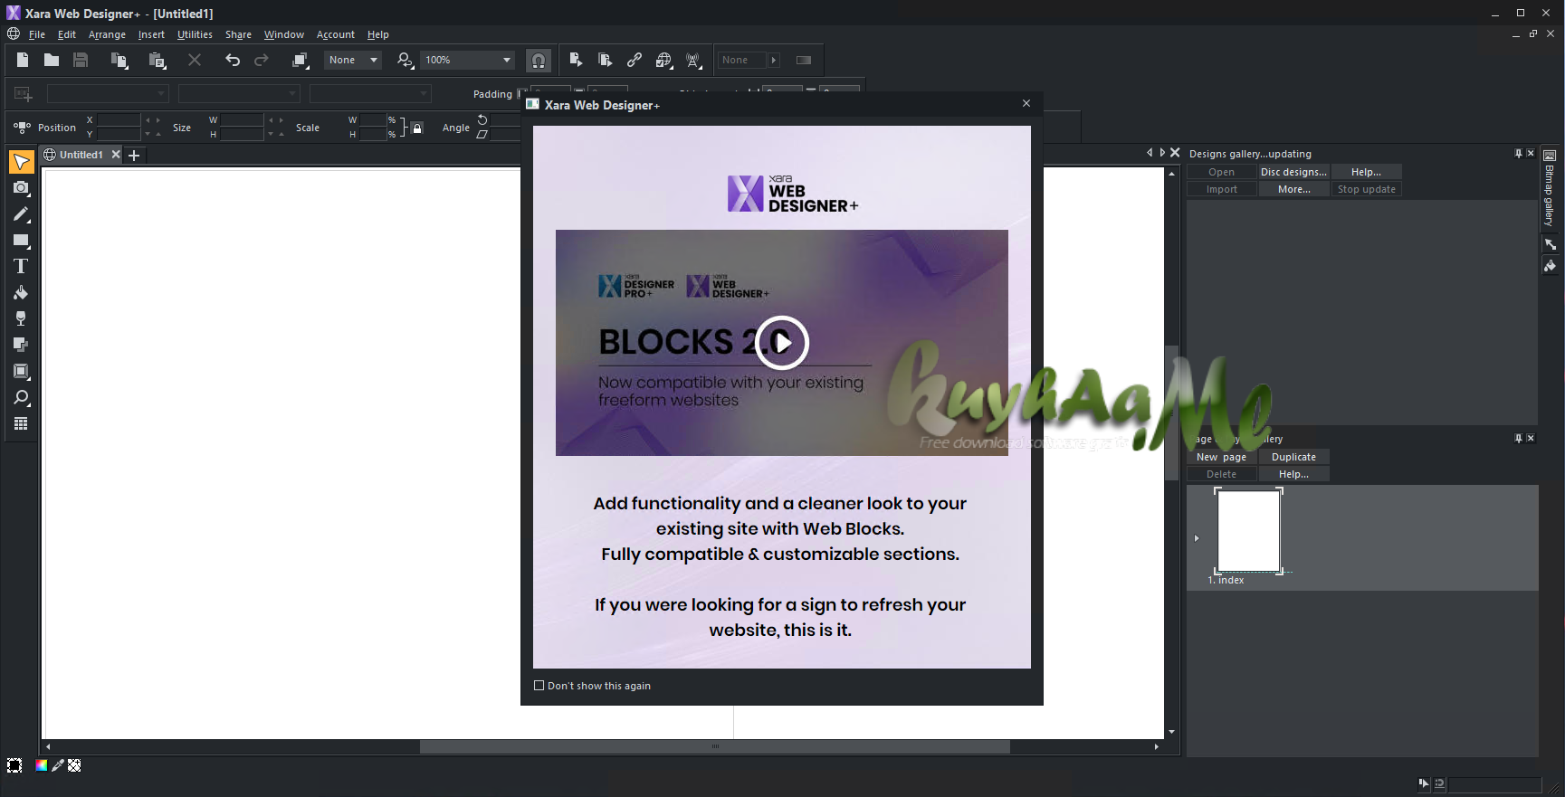Close the Xara Web Designer+ popup
This screenshot has height=797, width=1565.
click(x=1026, y=103)
